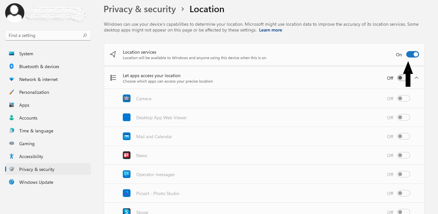
Task: Click the Mail and Calendar icon
Action: [x=127, y=137]
